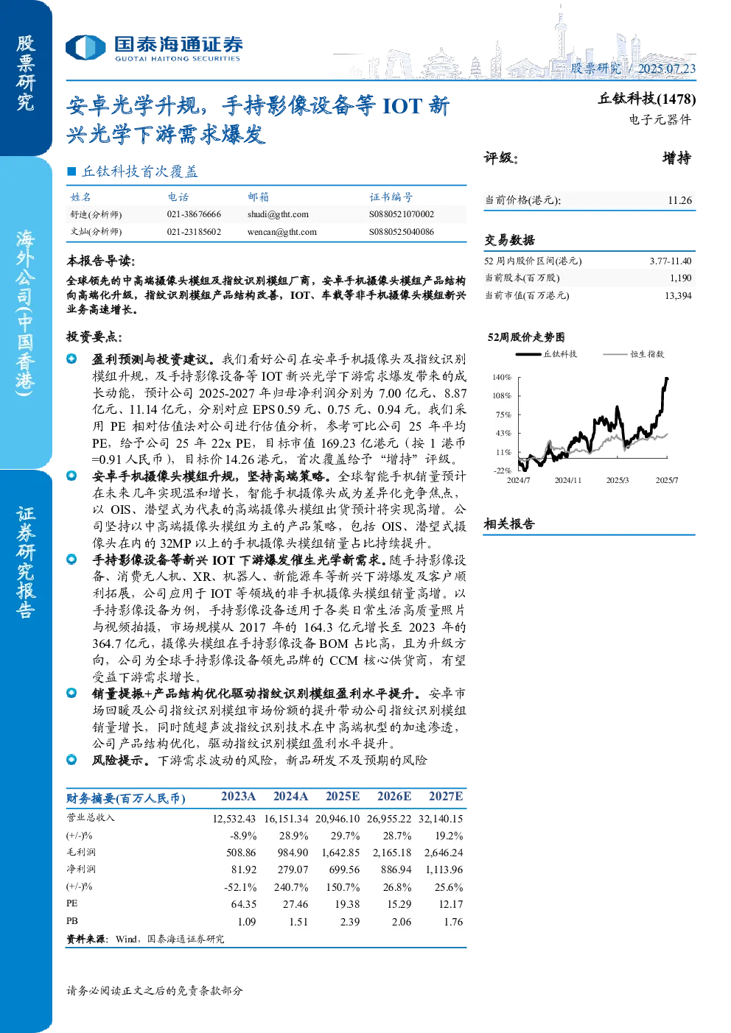The height and width of the screenshot is (1033, 731).
Task: Click the source note 资料来源 Wind
Action: (145, 939)
